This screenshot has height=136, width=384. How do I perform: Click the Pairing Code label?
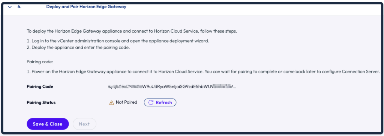40,86
